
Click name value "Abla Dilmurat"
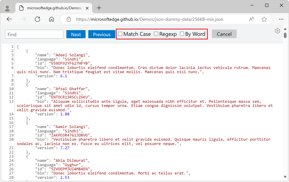[x=70, y=161]
